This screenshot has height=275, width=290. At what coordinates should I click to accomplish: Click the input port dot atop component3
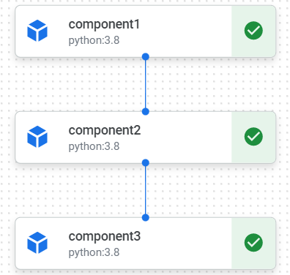[146, 217]
